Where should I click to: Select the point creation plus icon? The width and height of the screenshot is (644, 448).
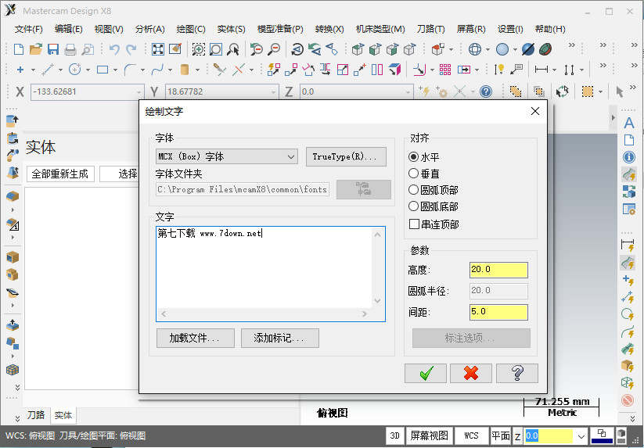20,70
